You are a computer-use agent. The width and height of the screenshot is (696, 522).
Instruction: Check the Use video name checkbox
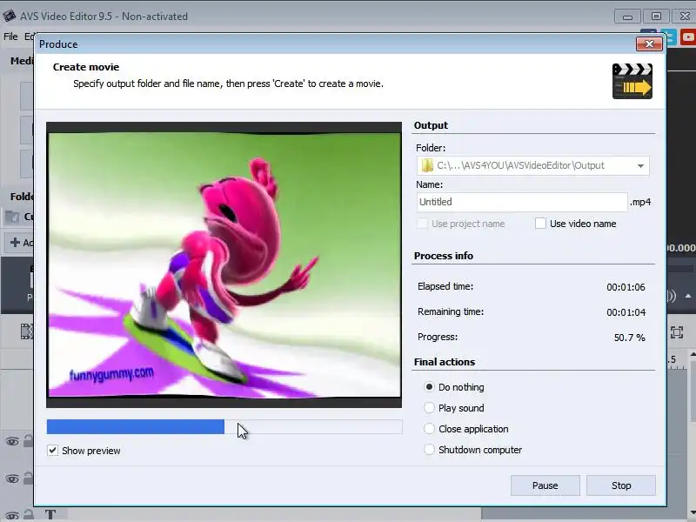click(540, 224)
